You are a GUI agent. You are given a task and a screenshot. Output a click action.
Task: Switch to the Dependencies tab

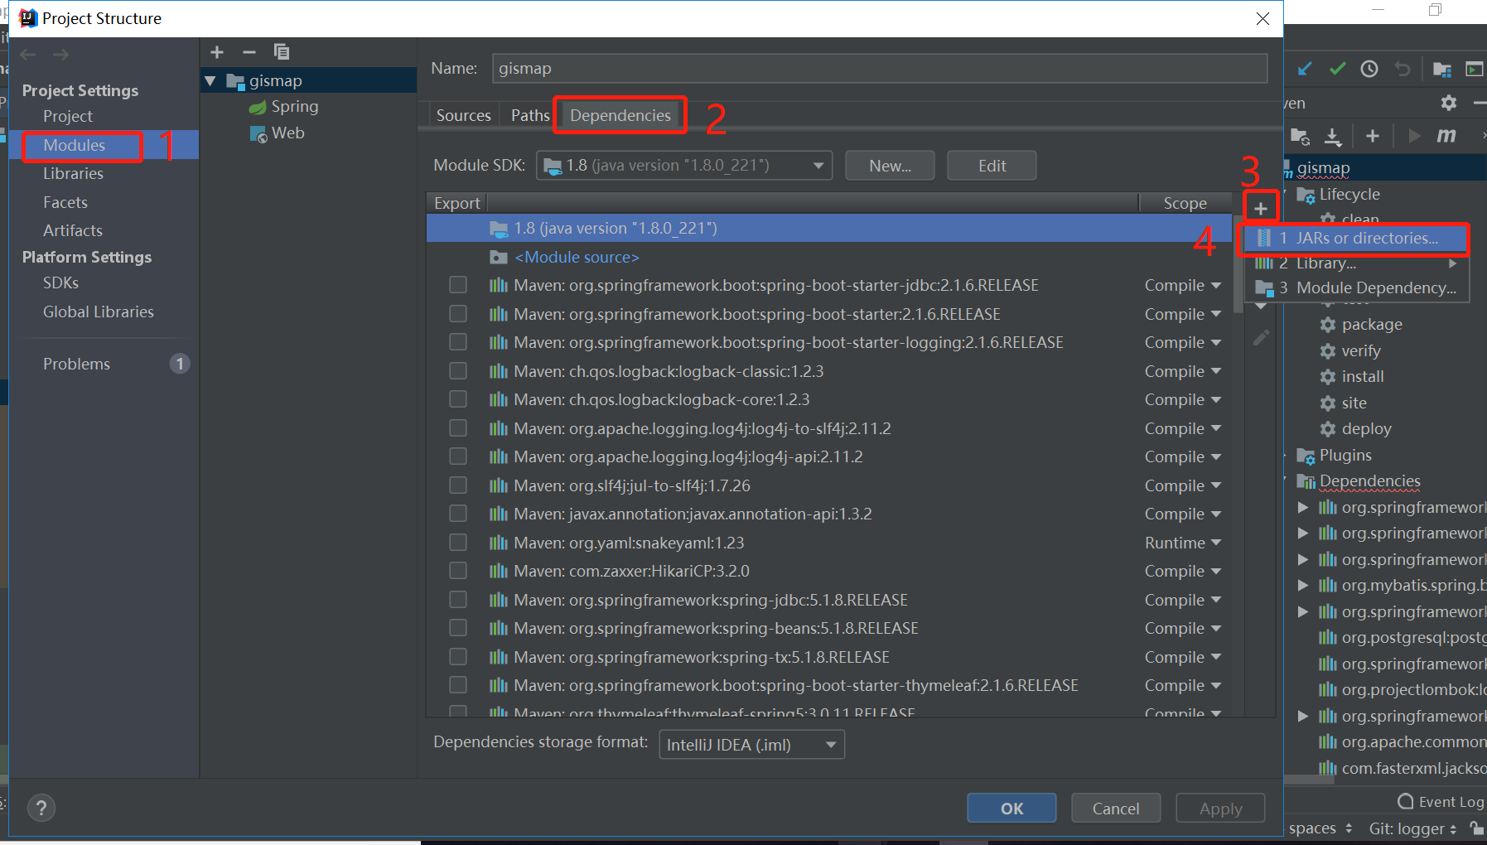(x=620, y=115)
